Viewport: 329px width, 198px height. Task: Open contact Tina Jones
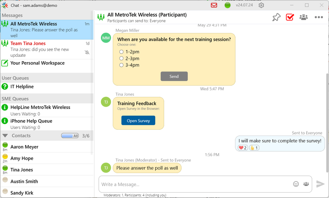tap(46, 170)
